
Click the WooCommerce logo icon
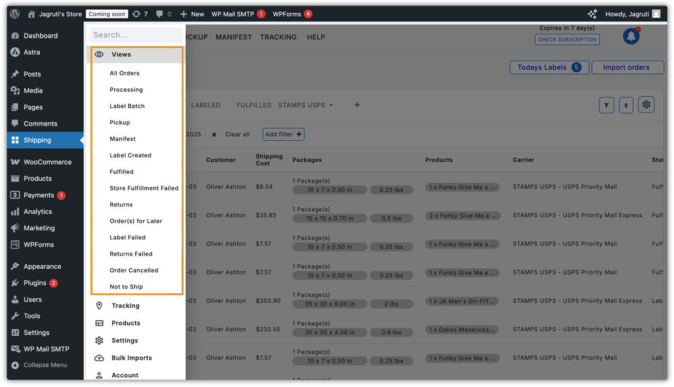click(15, 162)
